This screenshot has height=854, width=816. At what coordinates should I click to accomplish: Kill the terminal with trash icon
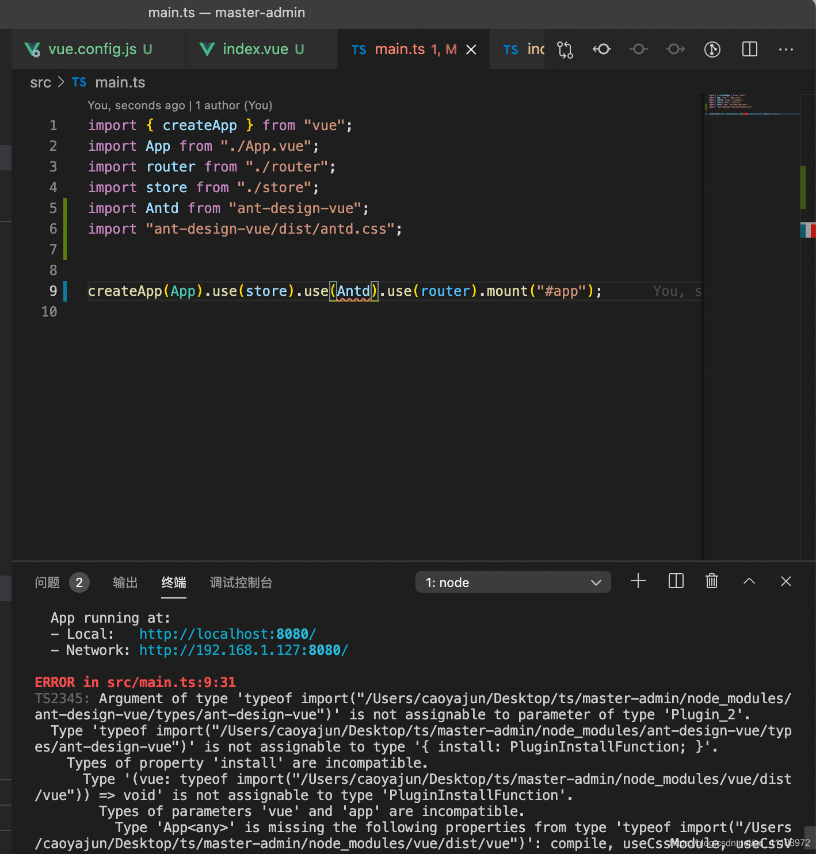click(712, 581)
